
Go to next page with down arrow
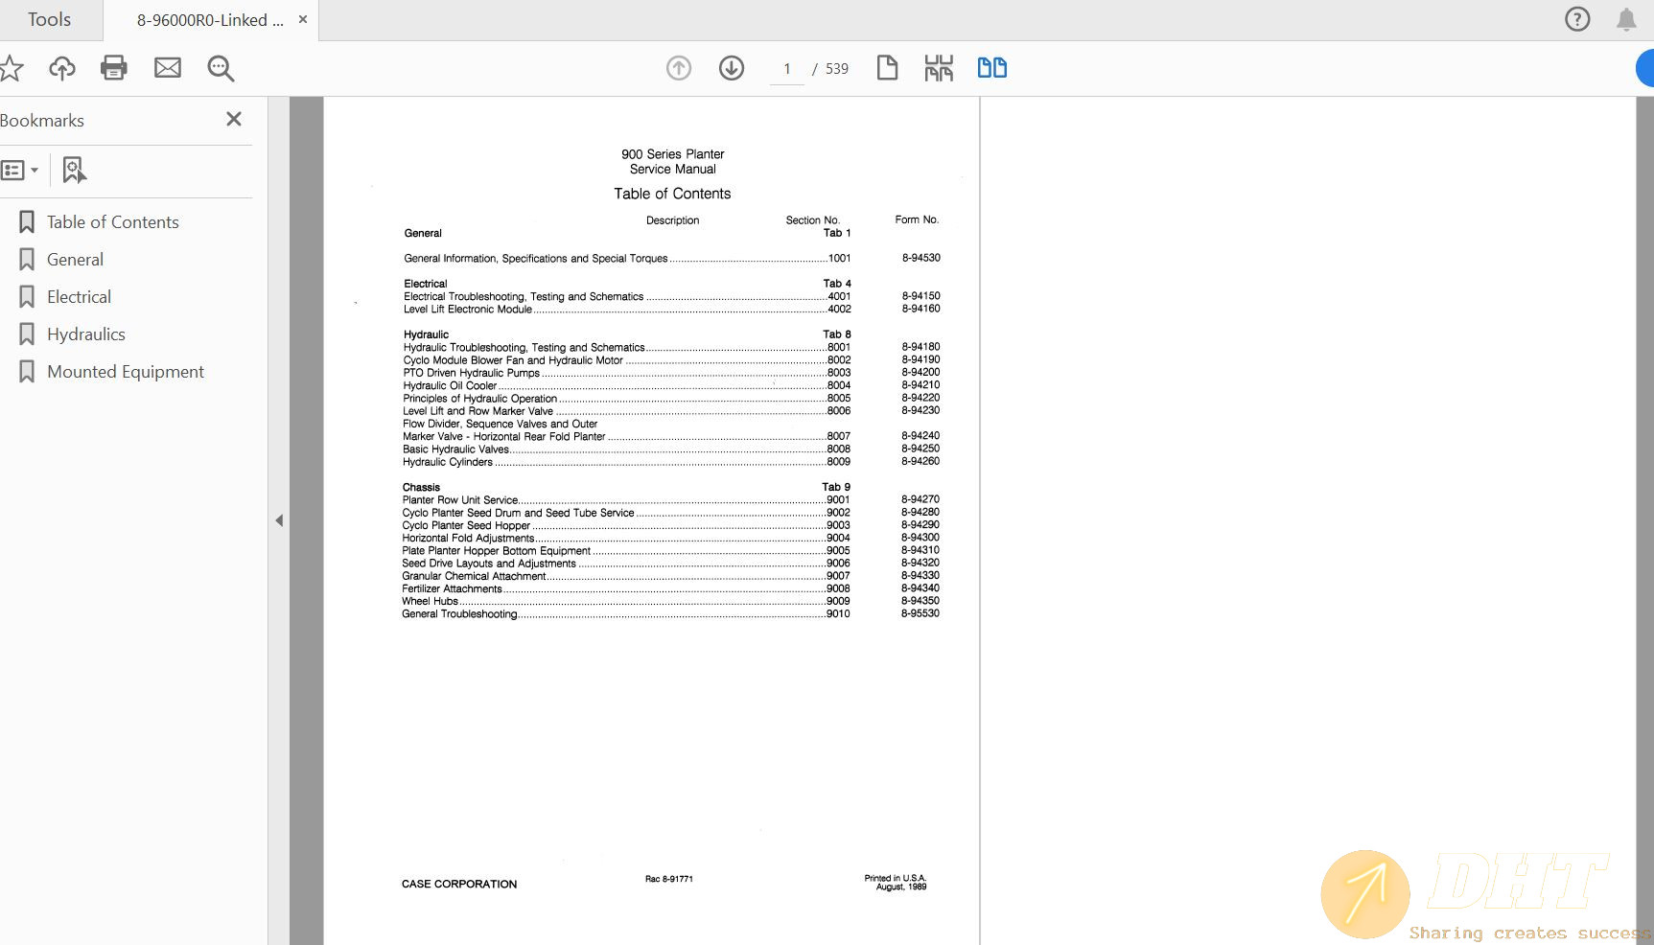click(x=732, y=68)
